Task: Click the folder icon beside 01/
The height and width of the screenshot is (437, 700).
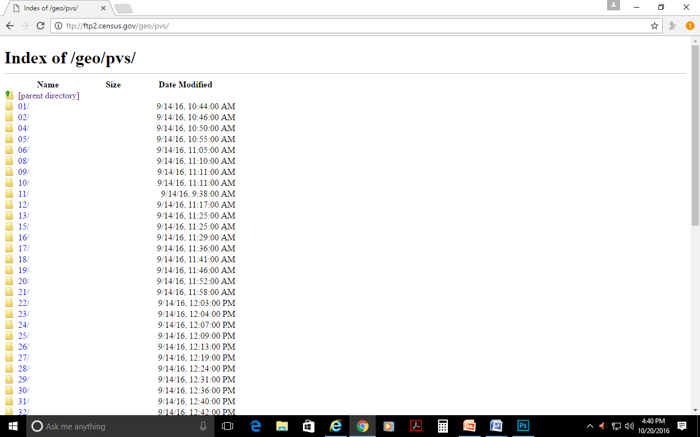Action: tap(9, 107)
